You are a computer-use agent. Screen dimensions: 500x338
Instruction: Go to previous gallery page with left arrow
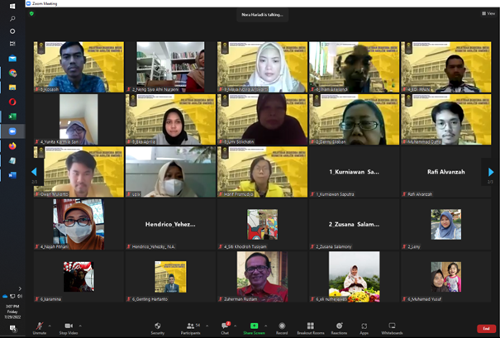[35, 172]
